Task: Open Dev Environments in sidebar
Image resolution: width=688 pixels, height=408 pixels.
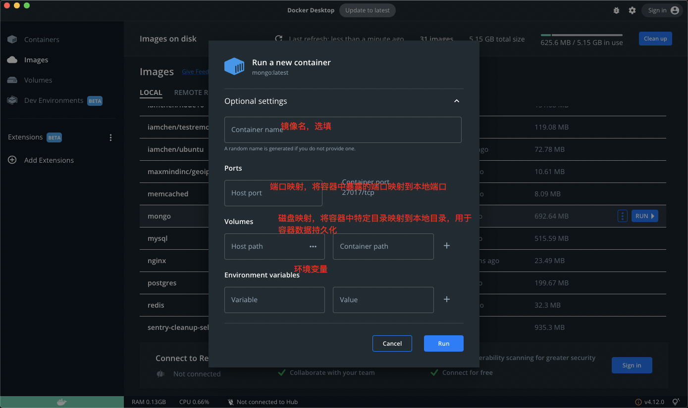Action: coord(53,100)
